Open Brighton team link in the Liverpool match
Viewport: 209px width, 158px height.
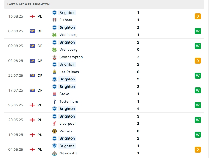click(67, 116)
